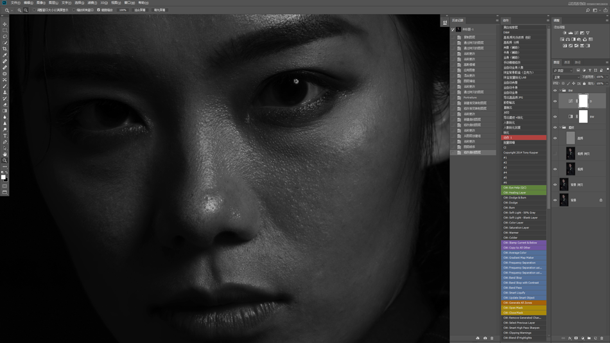
Task: Hide the BW adjustment layer eye
Action: click(555, 116)
